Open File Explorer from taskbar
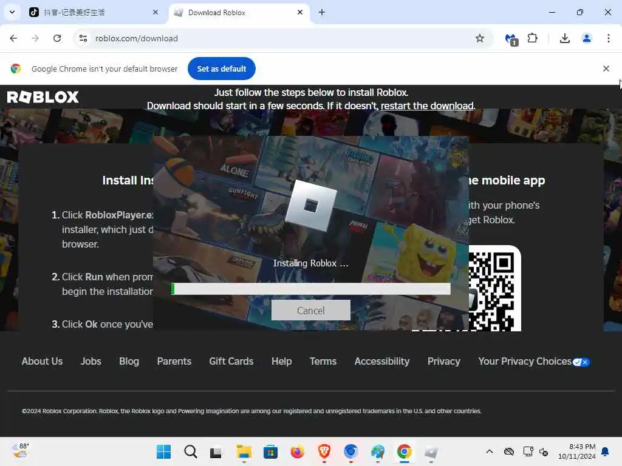The width and height of the screenshot is (622, 466). point(244,451)
